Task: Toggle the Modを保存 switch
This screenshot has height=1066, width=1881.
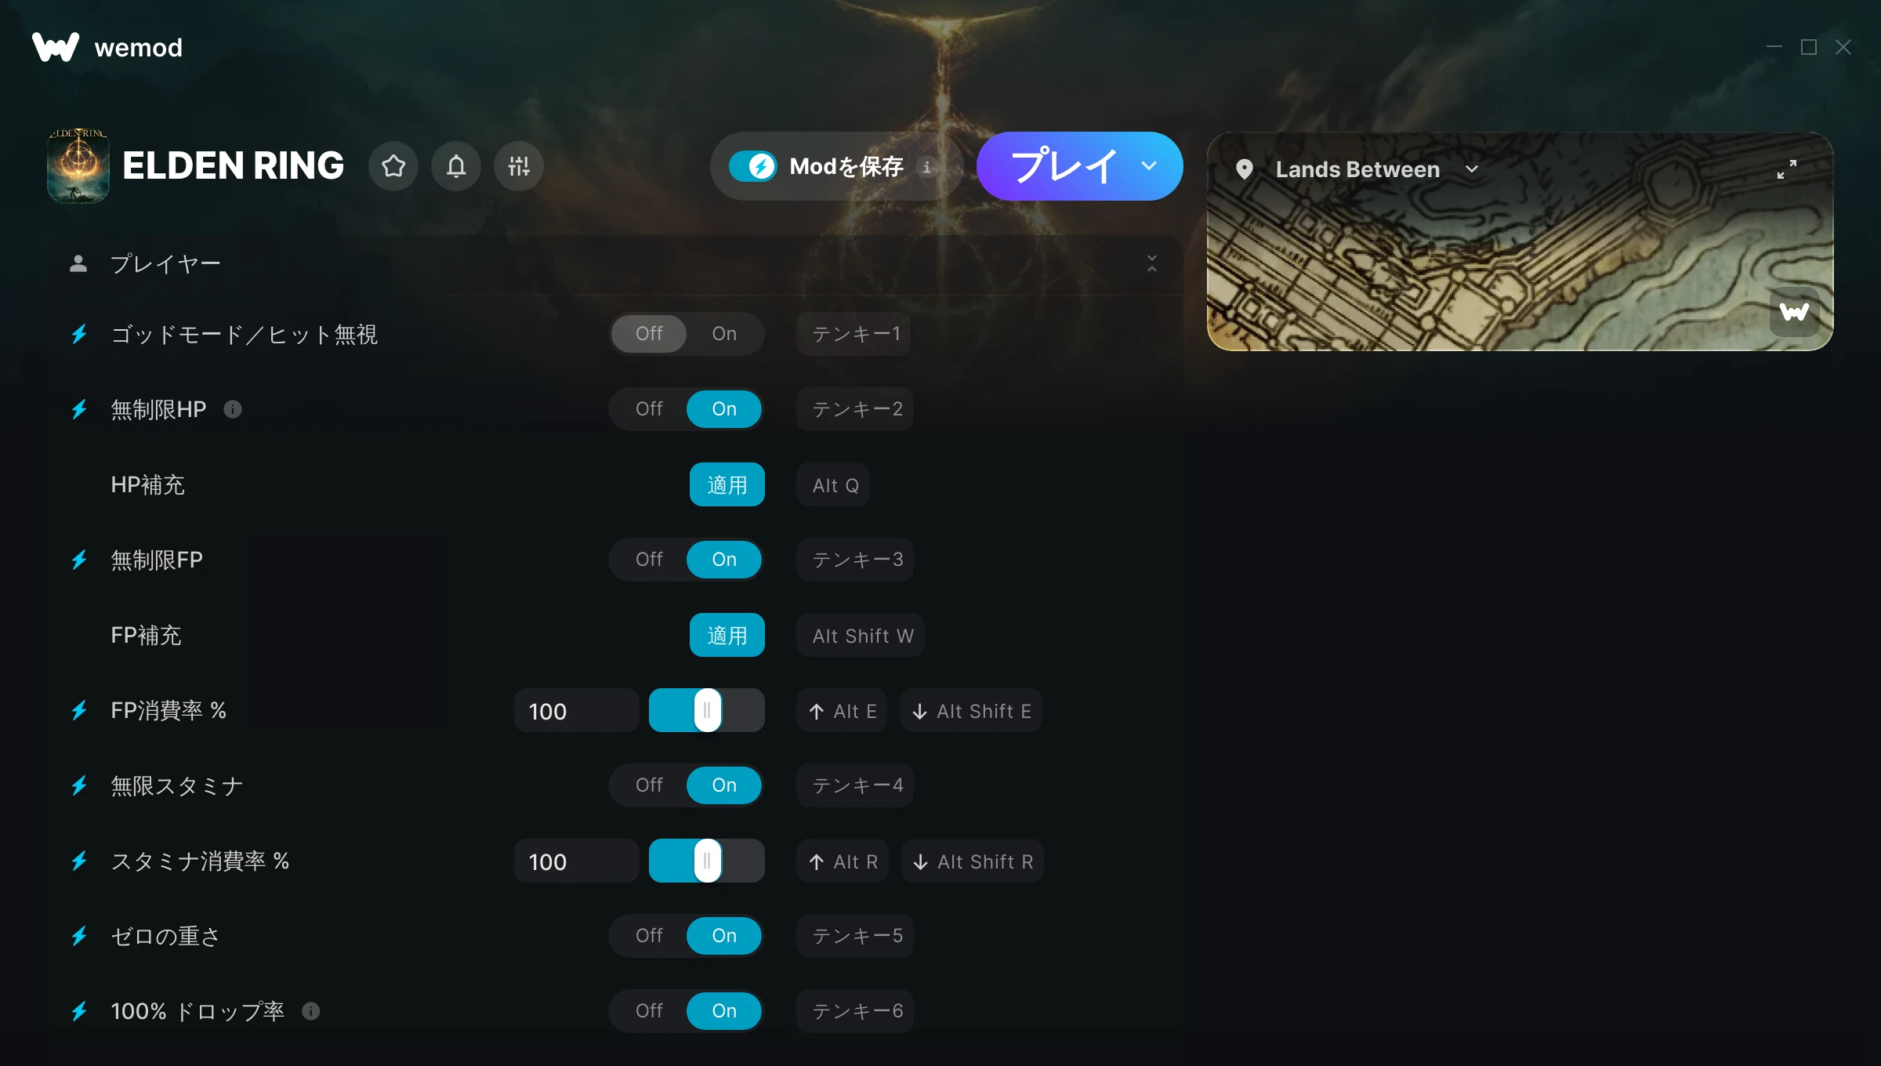Action: 752,166
